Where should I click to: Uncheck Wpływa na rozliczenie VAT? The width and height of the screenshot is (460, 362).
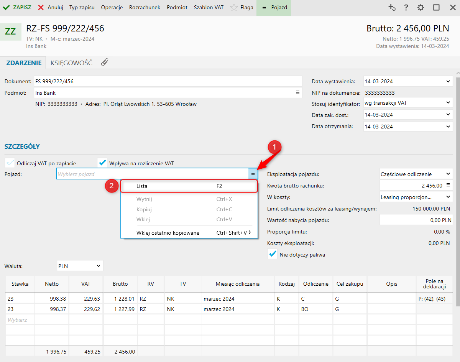(102, 163)
